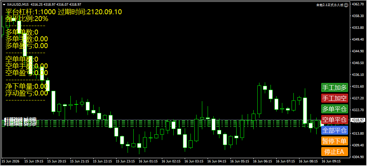Click the 15 Jun 22:15 time label
Viewport: 367px width, 166px height.
coord(103,161)
